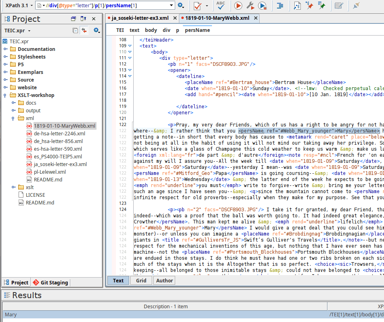Click the Project panel window layout icon

point(73,19)
